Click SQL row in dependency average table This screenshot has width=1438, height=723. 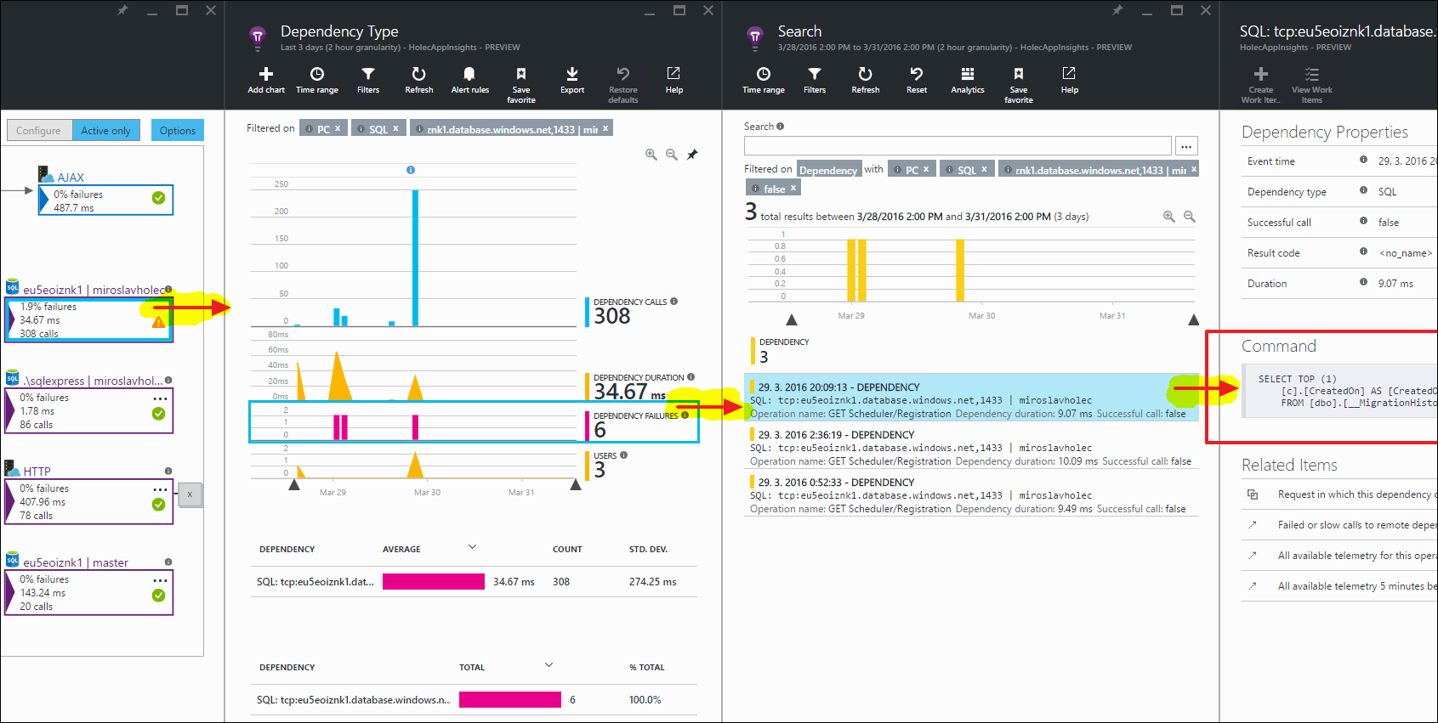click(x=474, y=582)
